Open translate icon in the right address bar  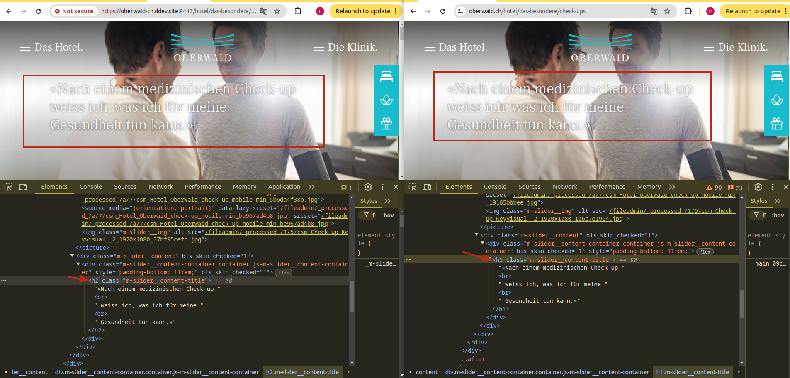click(654, 11)
